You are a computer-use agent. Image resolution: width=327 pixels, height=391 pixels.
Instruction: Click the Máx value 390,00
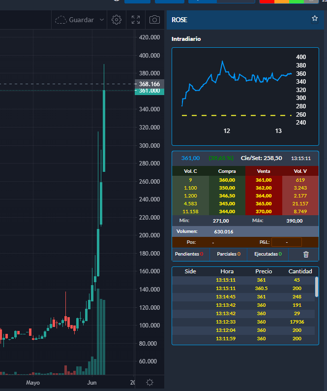click(x=295, y=221)
